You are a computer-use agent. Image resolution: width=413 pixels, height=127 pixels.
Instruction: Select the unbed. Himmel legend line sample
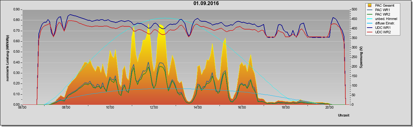pyautogui.click(x=370, y=19)
